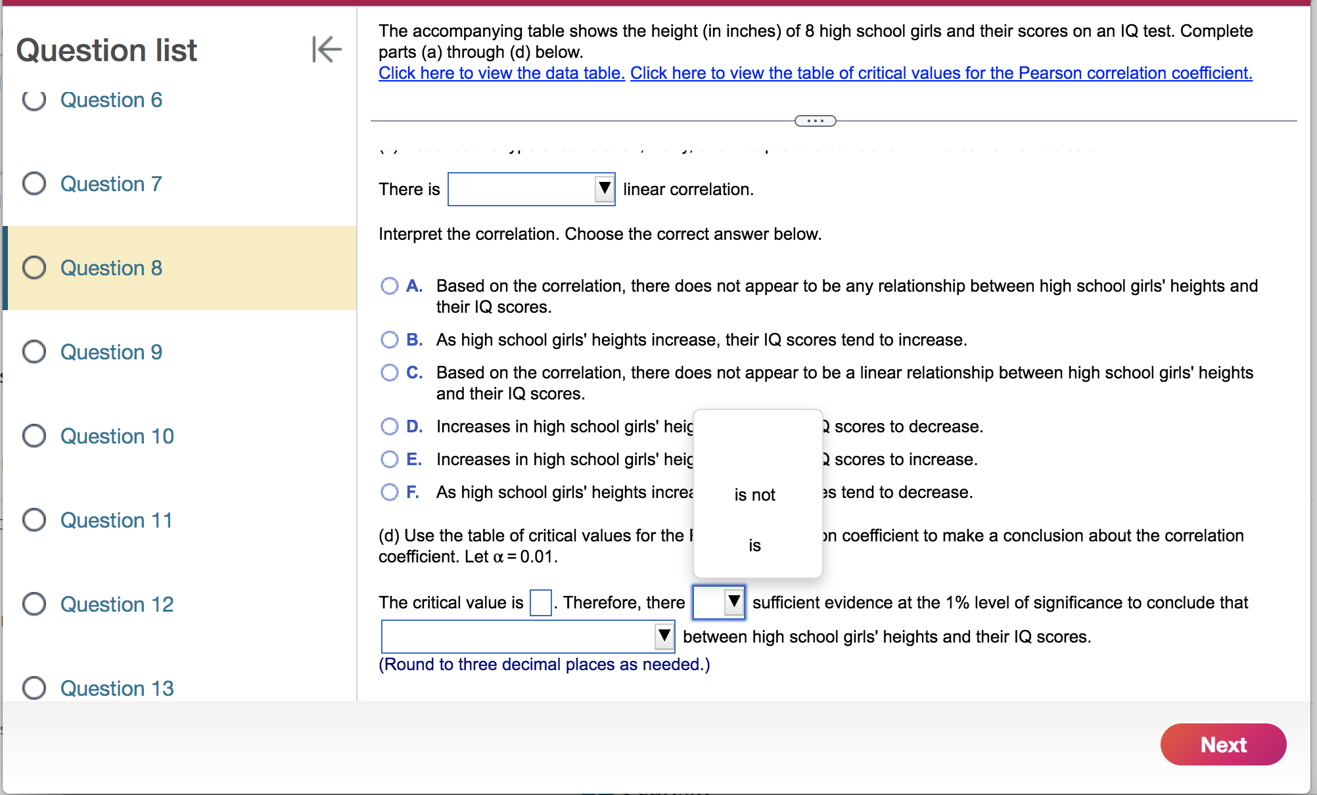
Task: Open the 'There is' linear correlation dropdown
Action: point(603,189)
